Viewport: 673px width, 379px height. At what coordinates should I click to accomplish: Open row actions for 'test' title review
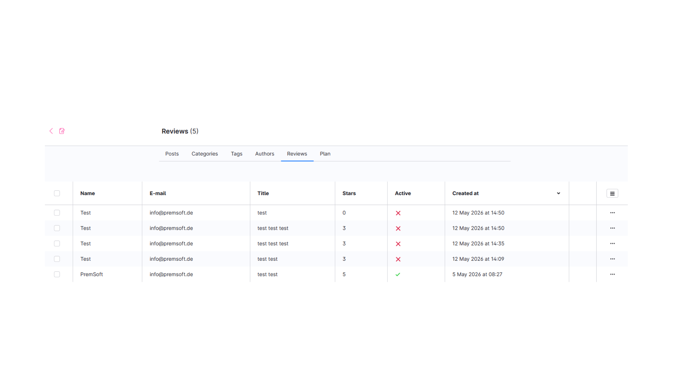point(612,213)
